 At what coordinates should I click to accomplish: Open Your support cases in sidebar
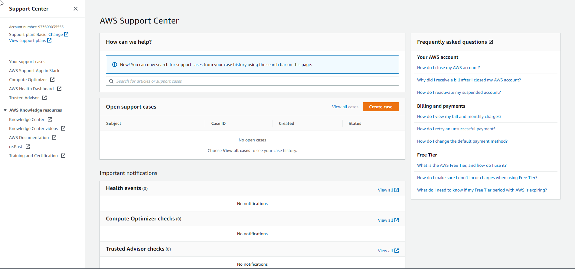[27, 62]
